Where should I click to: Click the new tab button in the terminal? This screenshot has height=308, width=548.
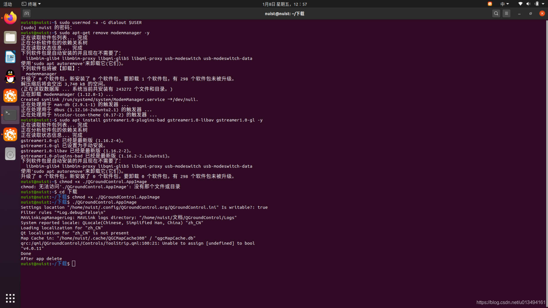pyautogui.click(x=26, y=13)
